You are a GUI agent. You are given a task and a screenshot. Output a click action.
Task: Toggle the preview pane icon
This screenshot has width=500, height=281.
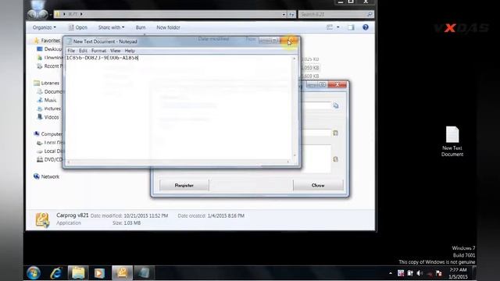tap(351, 27)
